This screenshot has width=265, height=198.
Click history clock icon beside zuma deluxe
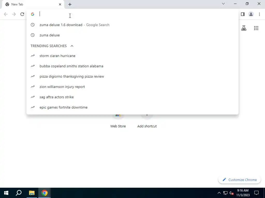(x=33, y=35)
